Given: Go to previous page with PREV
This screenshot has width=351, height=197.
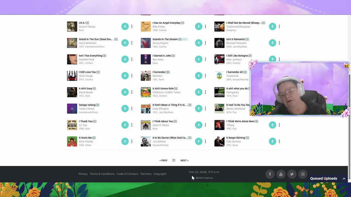Looking at the screenshot, I should [x=163, y=160].
